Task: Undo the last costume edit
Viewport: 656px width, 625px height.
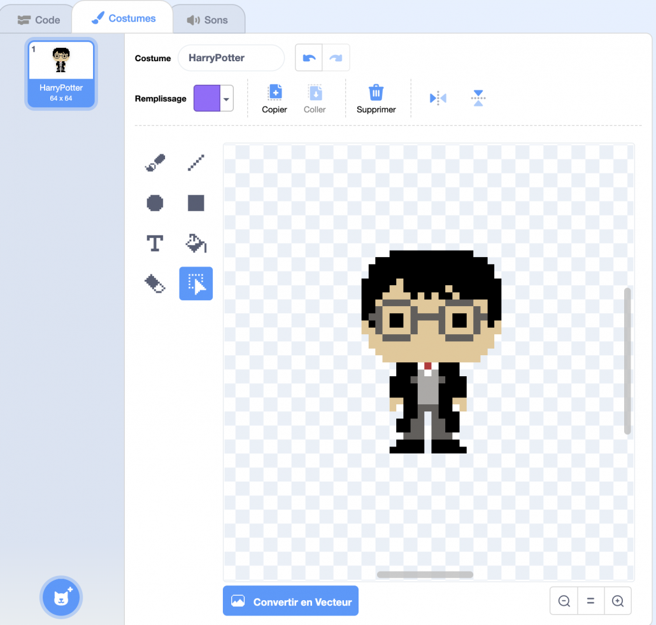Action: point(309,58)
